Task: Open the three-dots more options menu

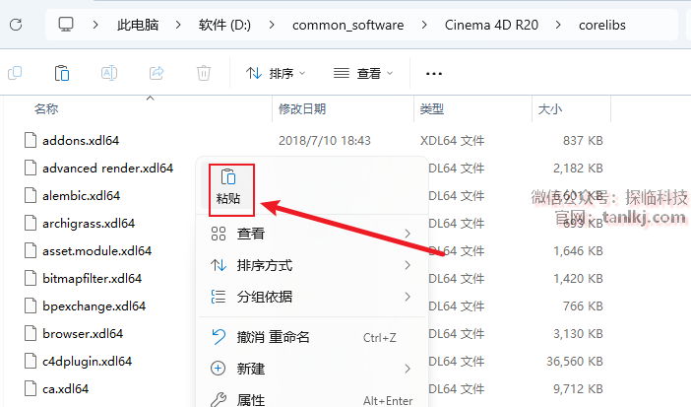Action: point(434,74)
